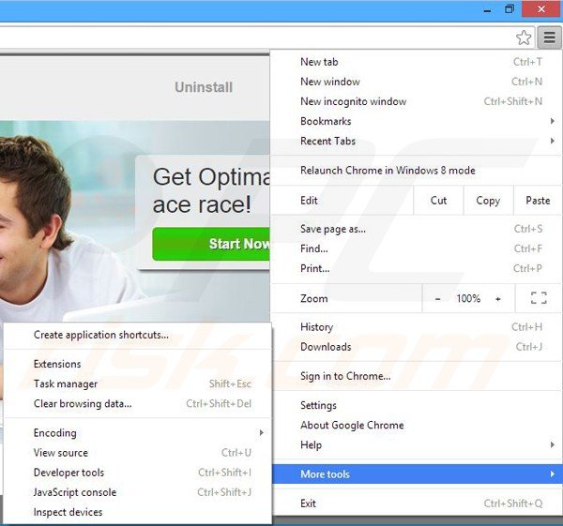Select Inspect devices from submenu

(x=138, y=512)
